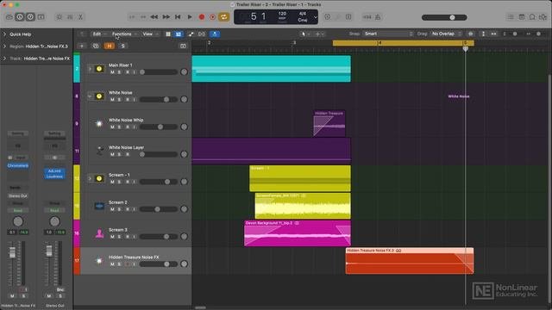Expand the Region inspector disclosure triangle

[4, 46]
